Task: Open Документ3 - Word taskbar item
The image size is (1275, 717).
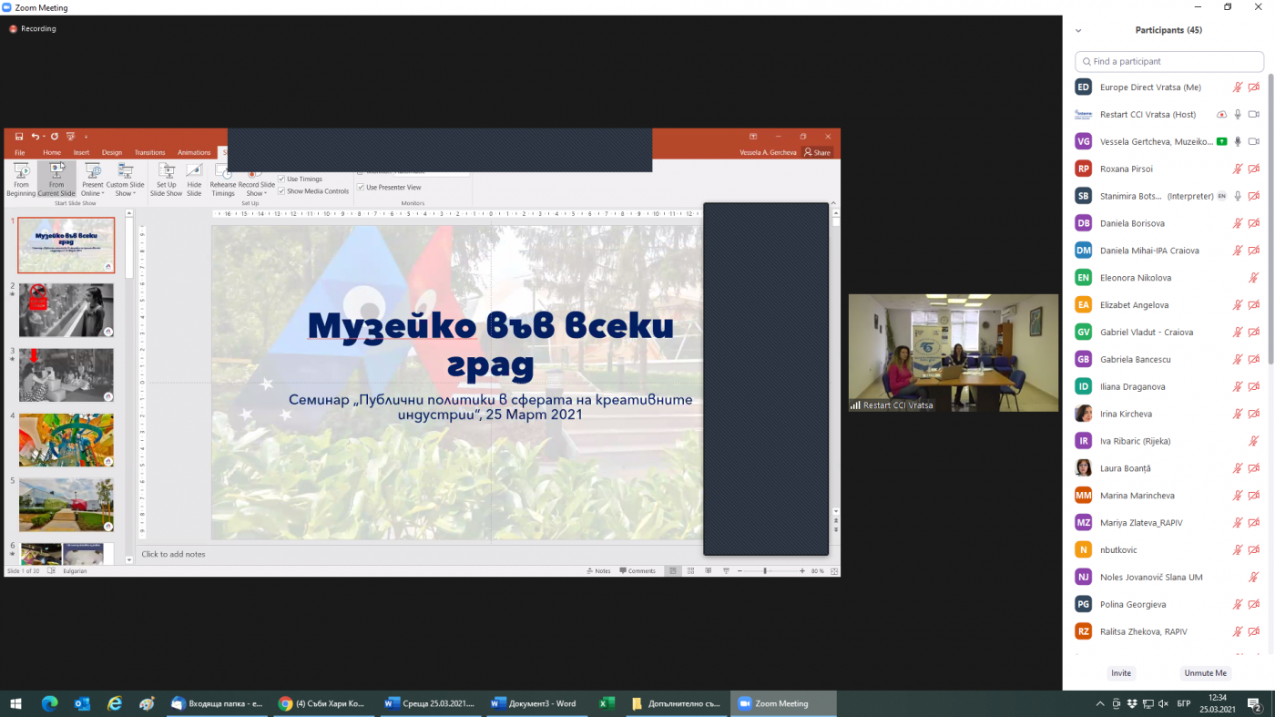Action: point(536,703)
